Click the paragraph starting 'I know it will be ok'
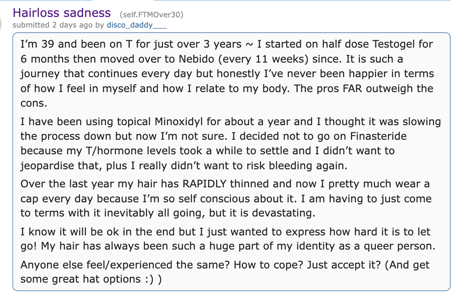Screen dimensions: 451x296 click(228, 239)
